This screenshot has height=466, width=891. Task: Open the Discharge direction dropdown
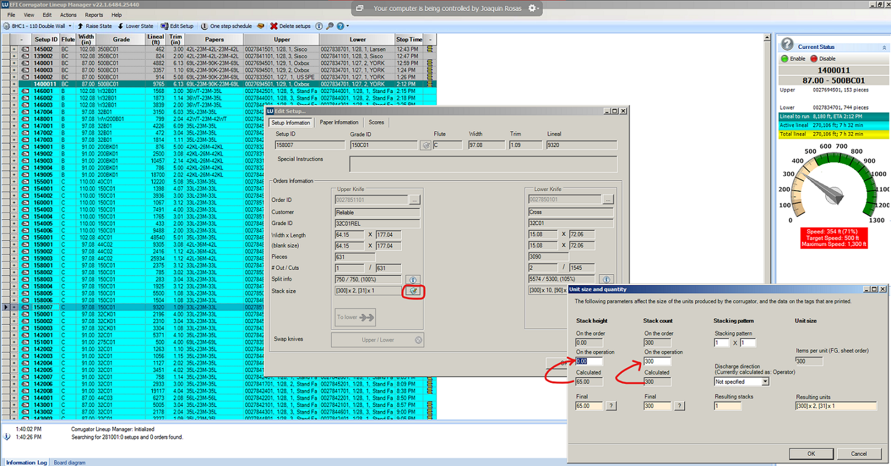(x=741, y=382)
